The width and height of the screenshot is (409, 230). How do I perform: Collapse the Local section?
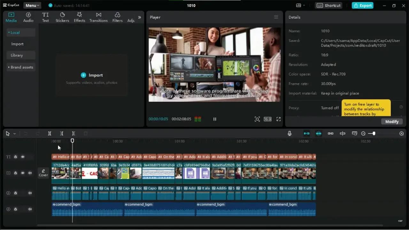pos(21,32)
